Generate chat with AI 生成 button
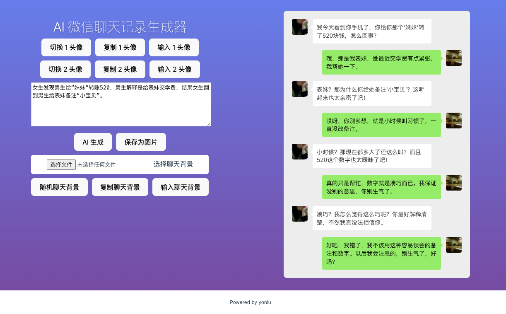 [93, 142]
